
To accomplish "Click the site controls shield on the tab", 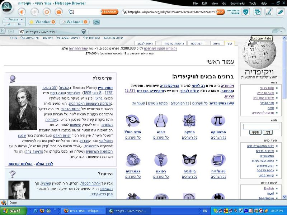I will click(x=84, y=32).
